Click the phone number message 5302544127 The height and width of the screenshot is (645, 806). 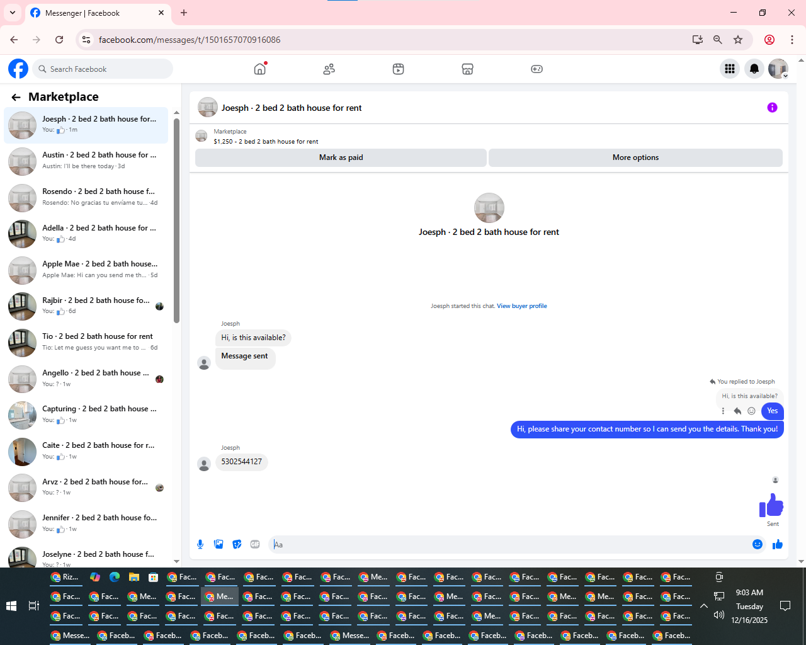242,462
